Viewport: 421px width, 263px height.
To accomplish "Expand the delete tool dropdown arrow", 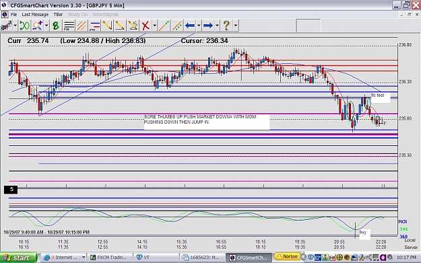I will [x=155, y=26].
